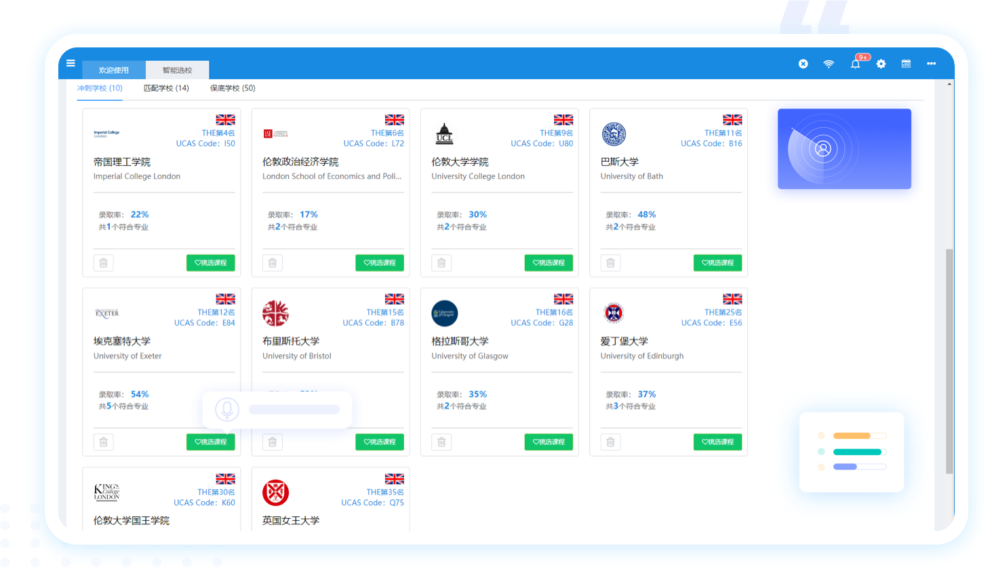990x569 pixels.
Task: Click the scrollbar up arrow
Action: pyautogui.click(x=949, y=84)
